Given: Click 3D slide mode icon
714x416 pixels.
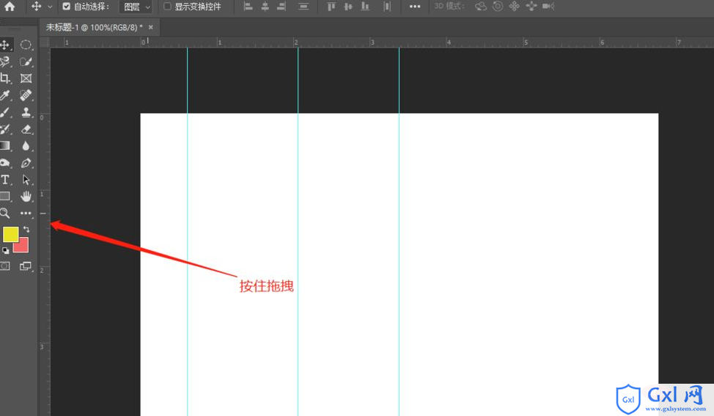Looking at the screenshot, I should pos(531,7).
